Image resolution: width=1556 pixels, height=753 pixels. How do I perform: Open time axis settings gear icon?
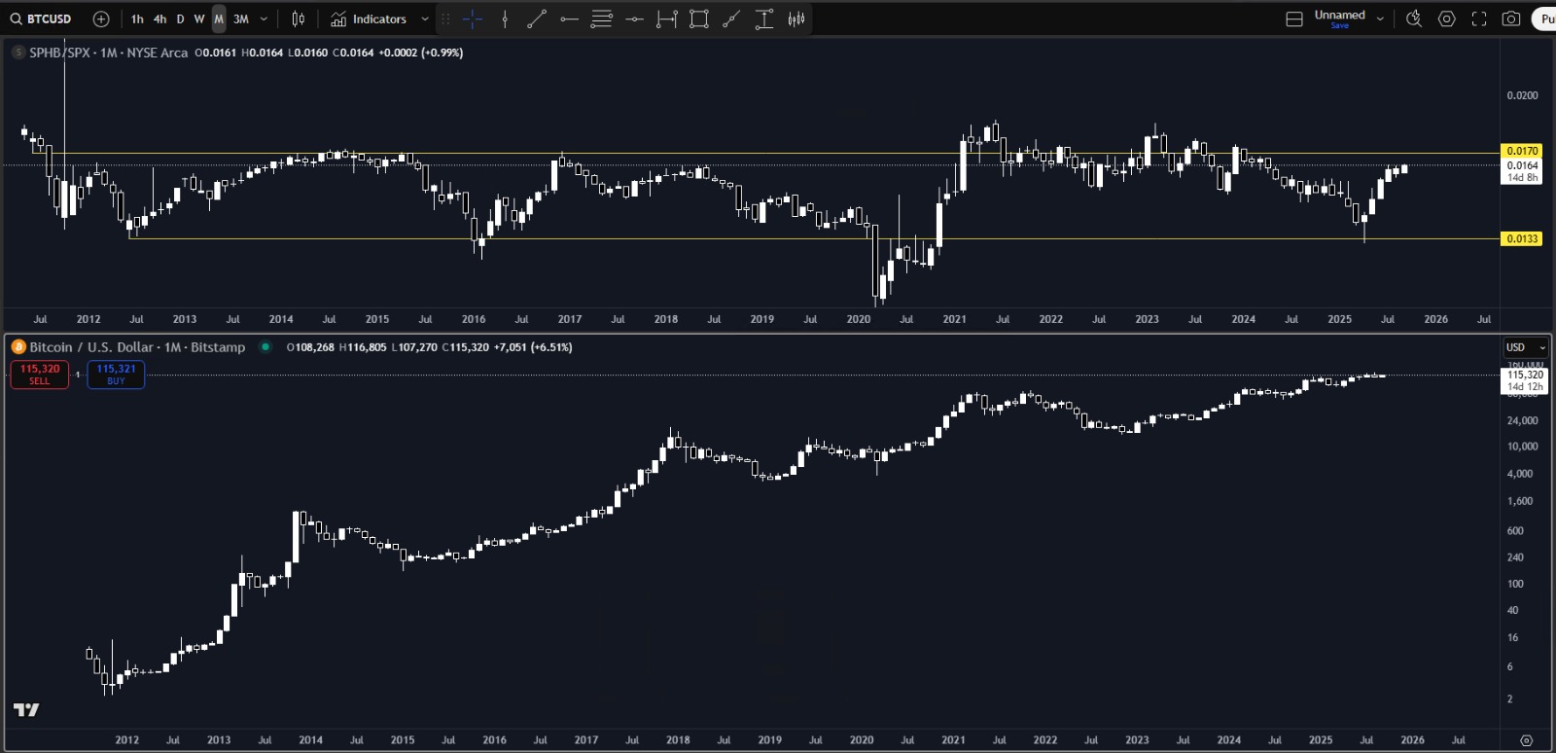click(1527, 740)
